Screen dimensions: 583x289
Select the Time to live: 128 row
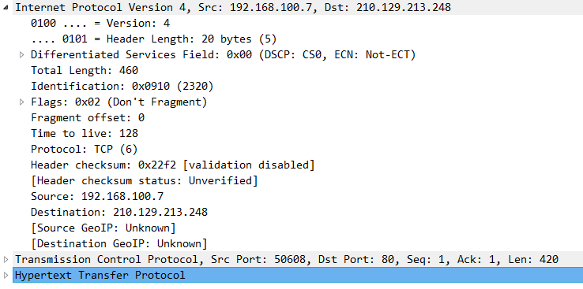85,133
